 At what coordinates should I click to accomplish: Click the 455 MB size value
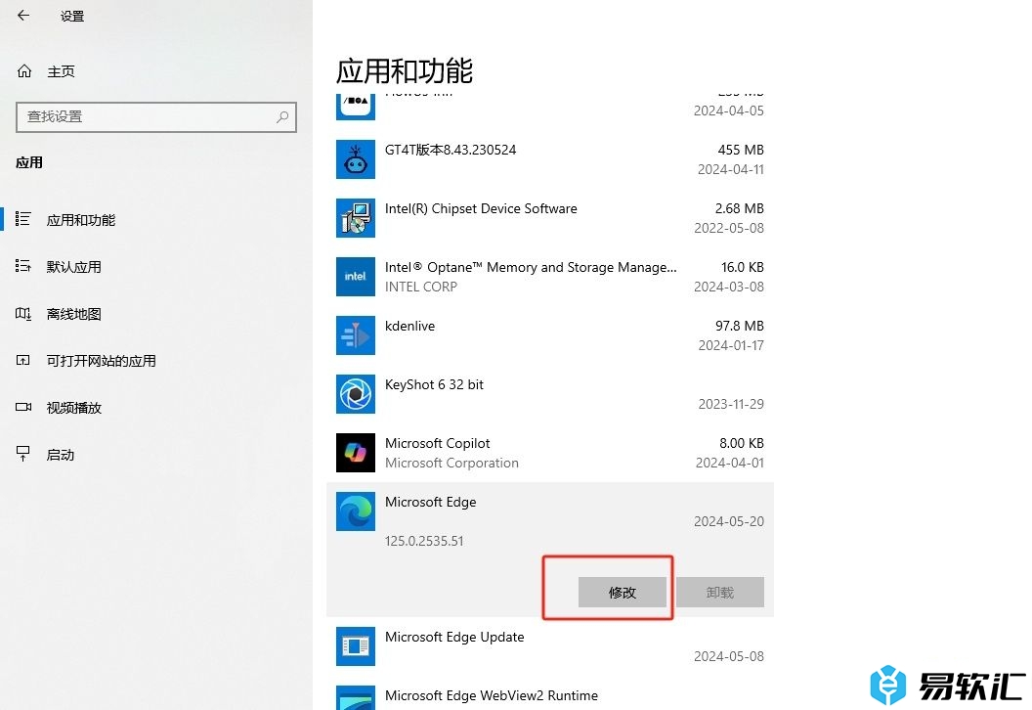click(741, 151)
